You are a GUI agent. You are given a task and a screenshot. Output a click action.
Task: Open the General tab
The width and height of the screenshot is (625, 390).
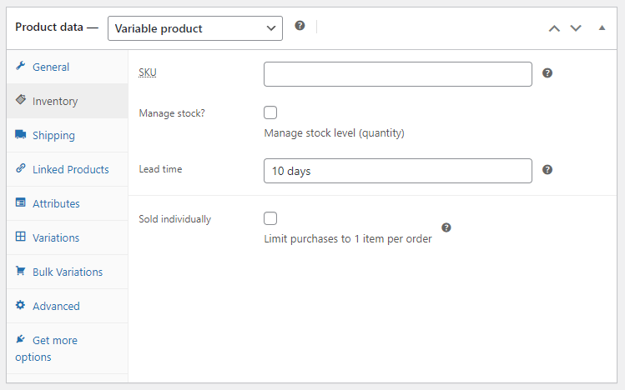[x=68, y=67]
